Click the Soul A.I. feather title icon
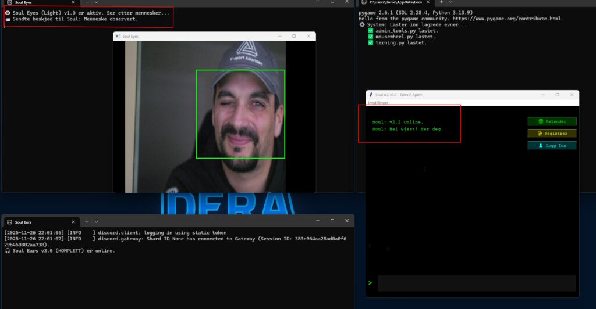 pos(371,95)
